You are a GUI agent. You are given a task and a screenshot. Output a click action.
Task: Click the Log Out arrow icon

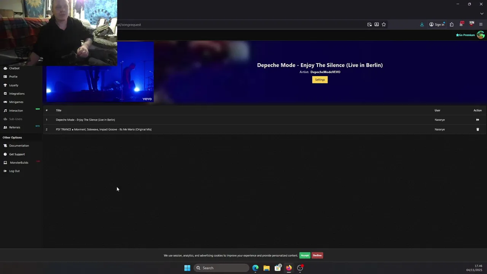coord(5,171)
